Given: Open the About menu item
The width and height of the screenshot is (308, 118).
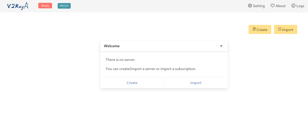Looking at the screenshot, I should pyautogui.click(x=280, y=6).
